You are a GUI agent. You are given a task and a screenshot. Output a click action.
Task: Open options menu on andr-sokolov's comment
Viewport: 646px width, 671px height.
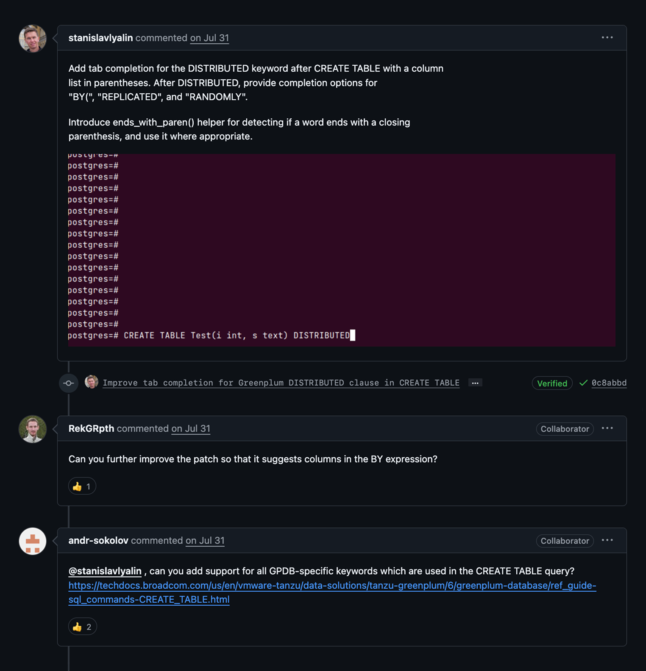pyautogui.click(x=607, y=540)
